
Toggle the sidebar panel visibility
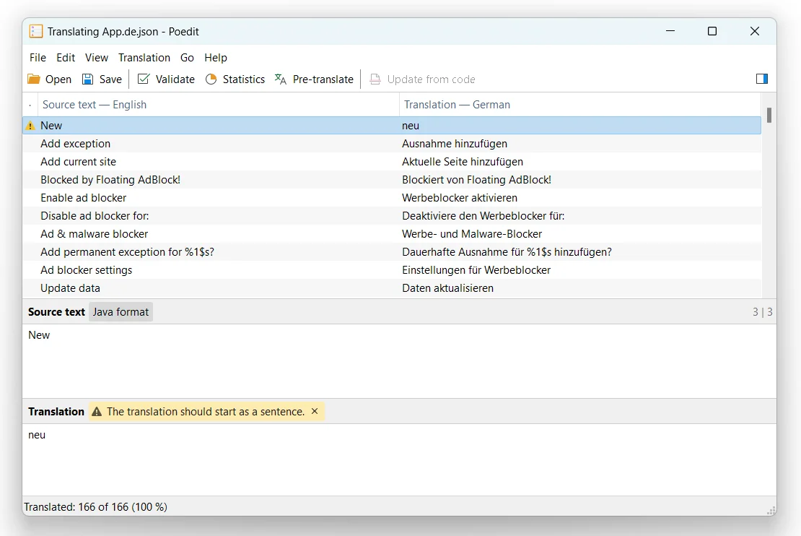762,79
